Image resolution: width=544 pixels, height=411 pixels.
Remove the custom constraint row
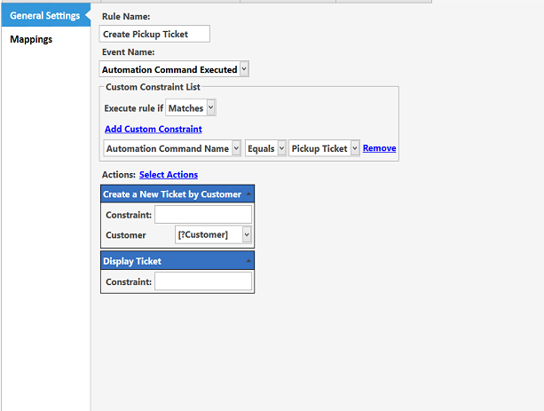click(x=379, y=148)
